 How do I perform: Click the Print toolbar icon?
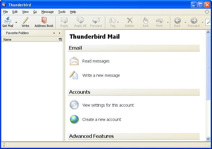[x=160, y=21]
